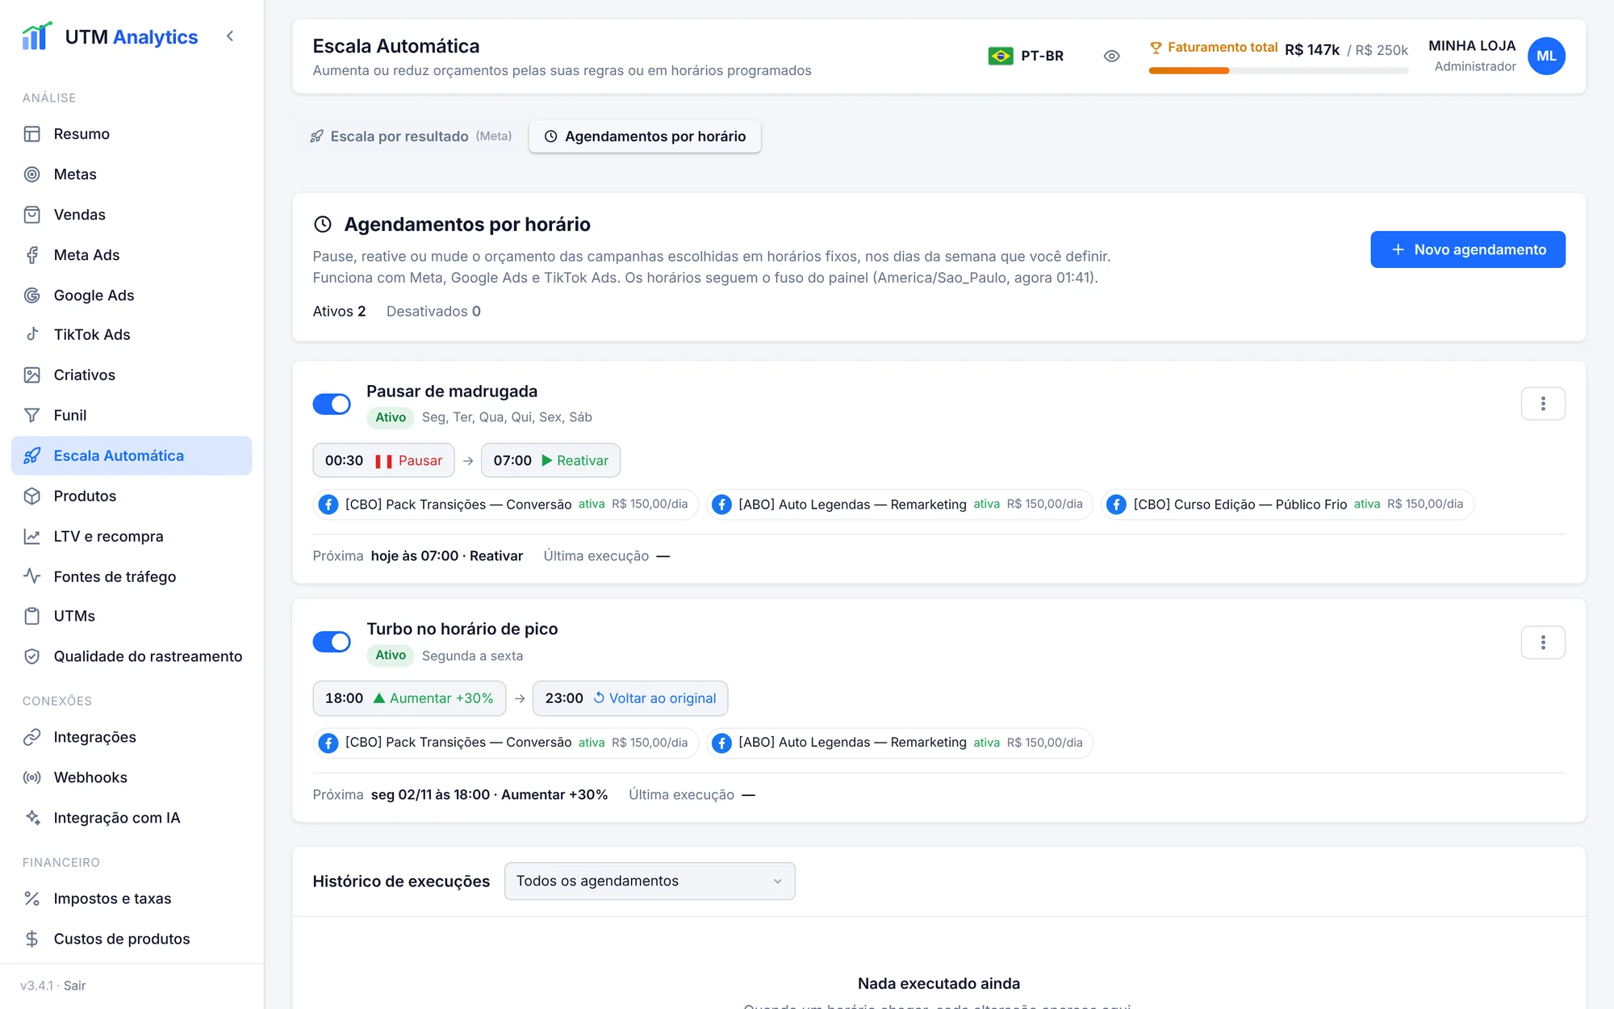Click the Metas target icon
This screenshot has width=1614, height=1009.
click(32, 174)
